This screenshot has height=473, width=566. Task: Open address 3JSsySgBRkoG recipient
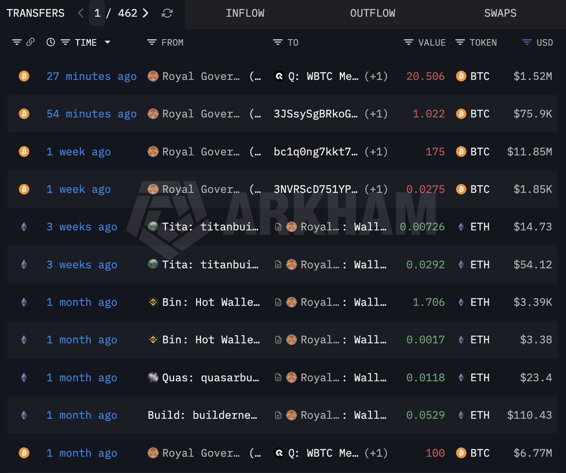pos(316,114)
